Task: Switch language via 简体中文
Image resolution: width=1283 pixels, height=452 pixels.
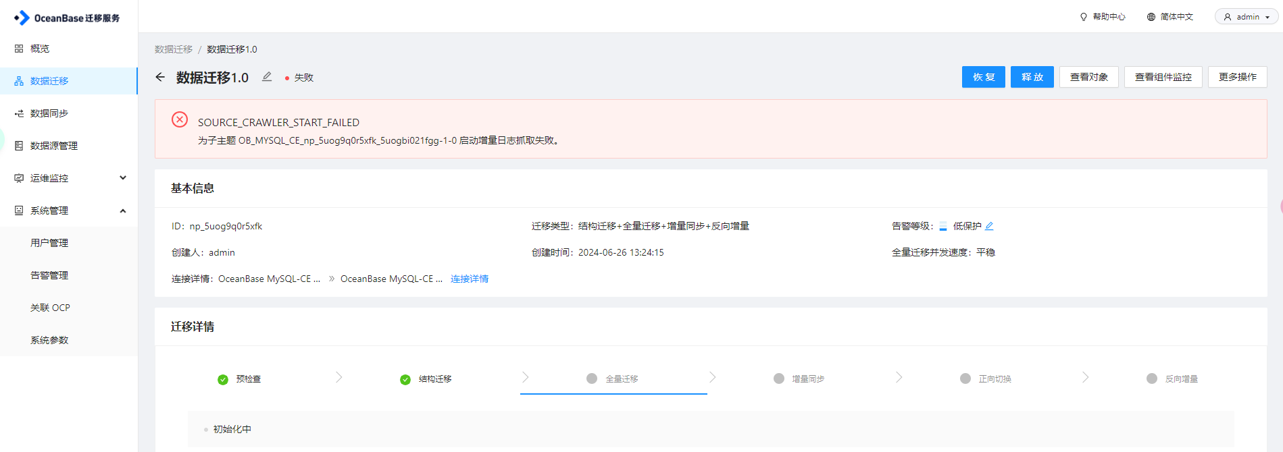Action: [x=1177, y=17]
